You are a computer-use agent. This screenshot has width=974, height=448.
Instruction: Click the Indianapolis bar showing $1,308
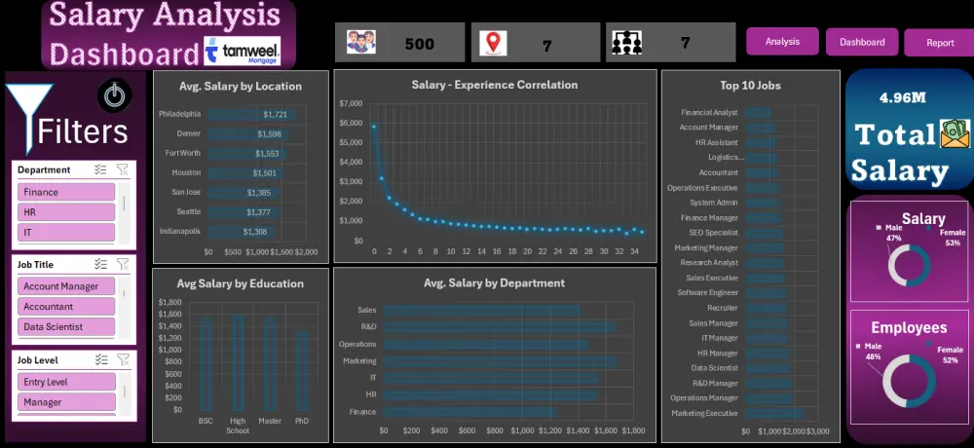click(241, 231)
